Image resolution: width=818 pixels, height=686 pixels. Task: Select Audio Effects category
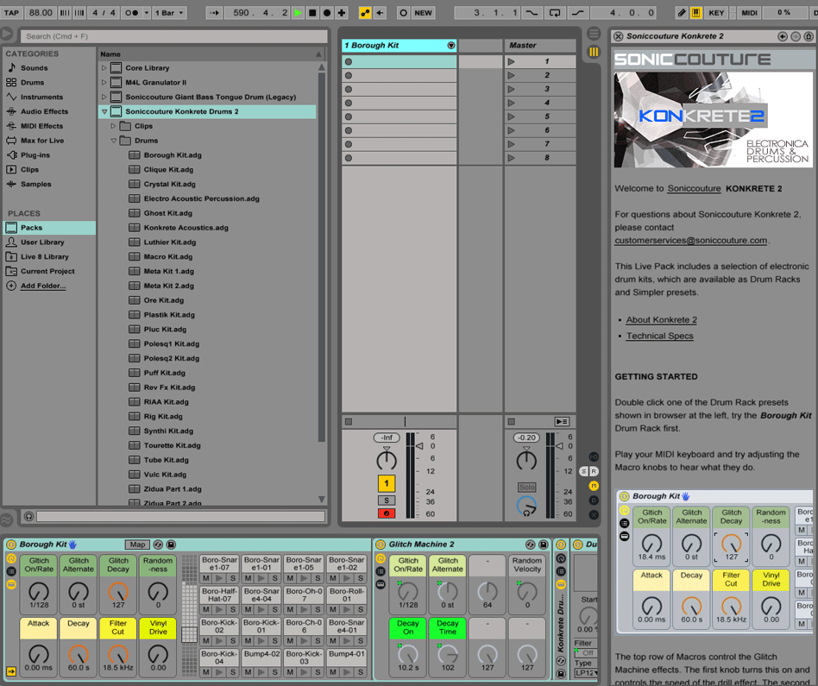44,111
